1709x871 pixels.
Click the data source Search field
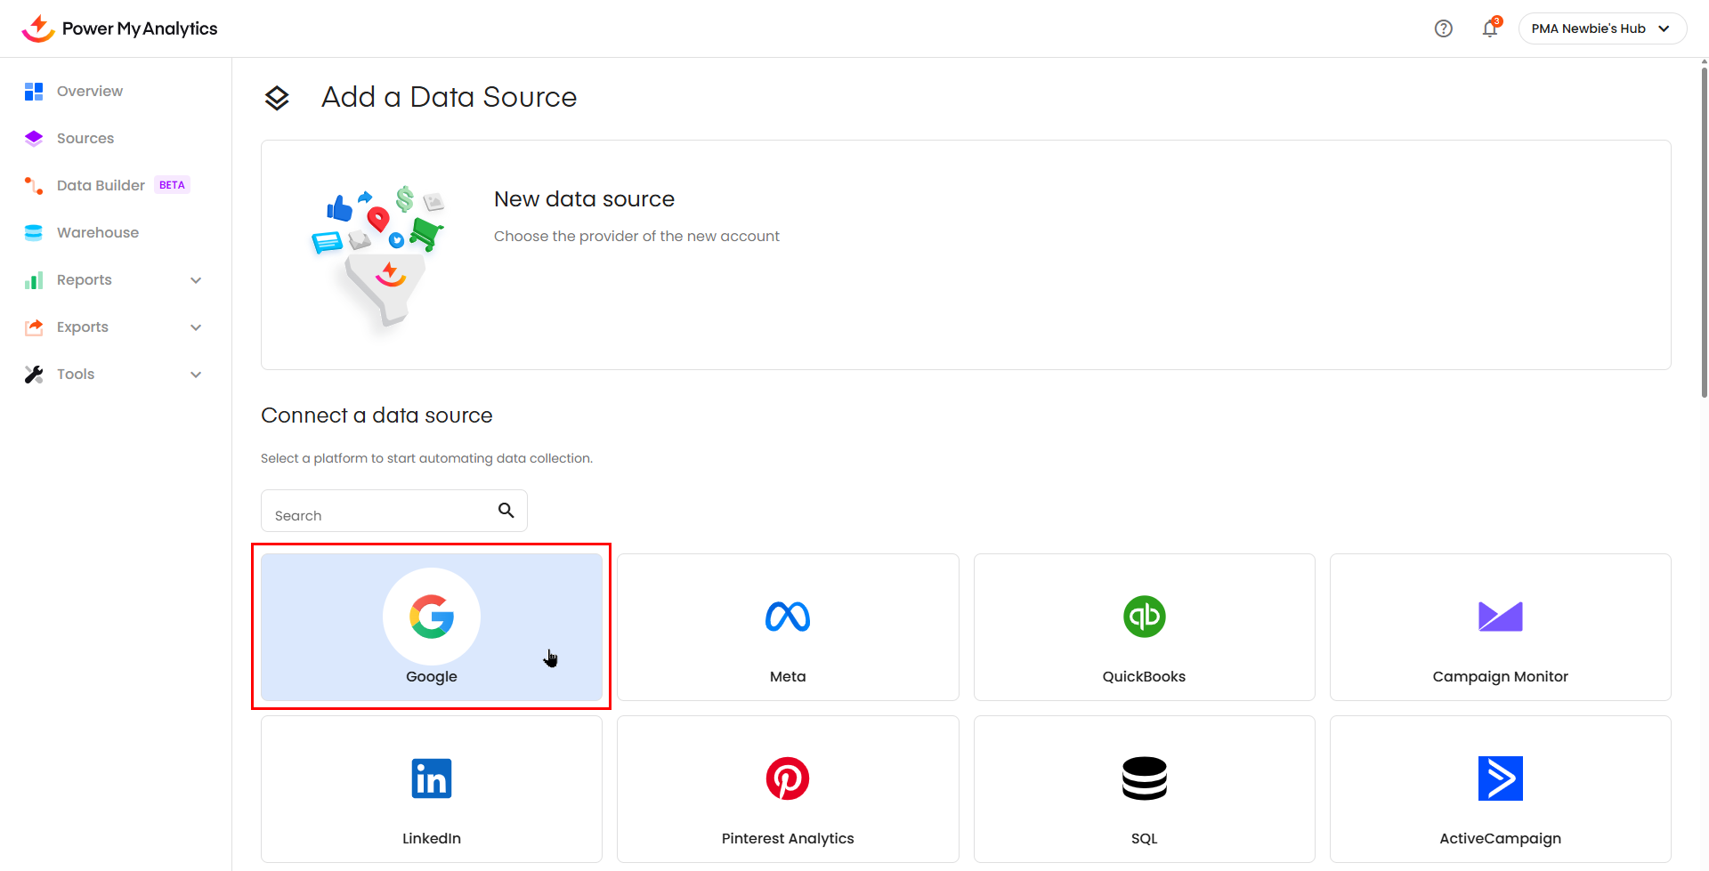[x=378, y=515]
